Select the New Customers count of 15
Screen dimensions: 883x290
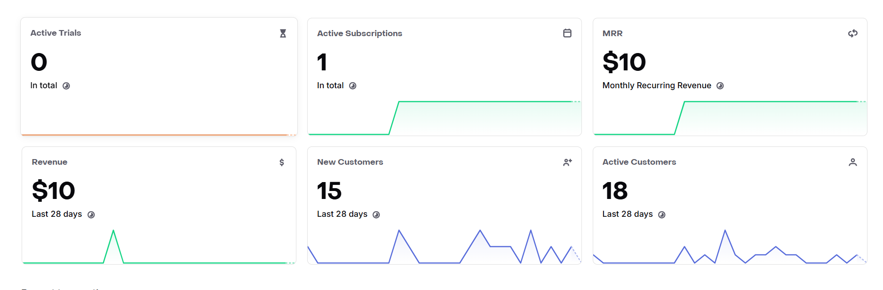(329, 191)
